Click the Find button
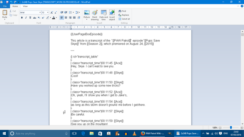Screen dimensions: 244x137 pos(122,11)
